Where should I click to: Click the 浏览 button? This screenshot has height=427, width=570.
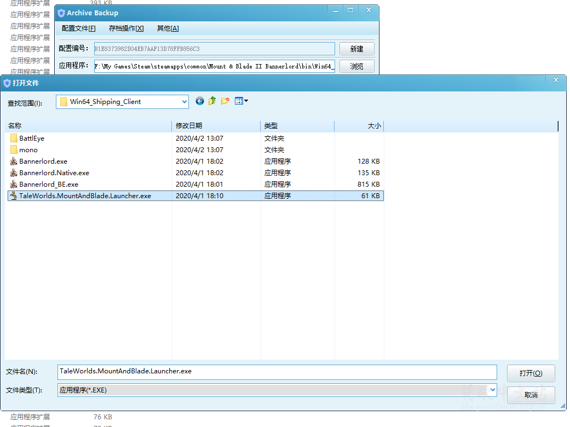coord(356,66)
